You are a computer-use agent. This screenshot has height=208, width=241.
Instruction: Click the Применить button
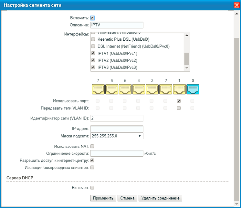(x=103, y=198)
